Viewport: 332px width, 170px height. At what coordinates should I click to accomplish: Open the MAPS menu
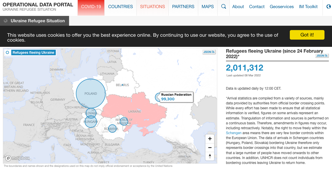pos(208,7)
